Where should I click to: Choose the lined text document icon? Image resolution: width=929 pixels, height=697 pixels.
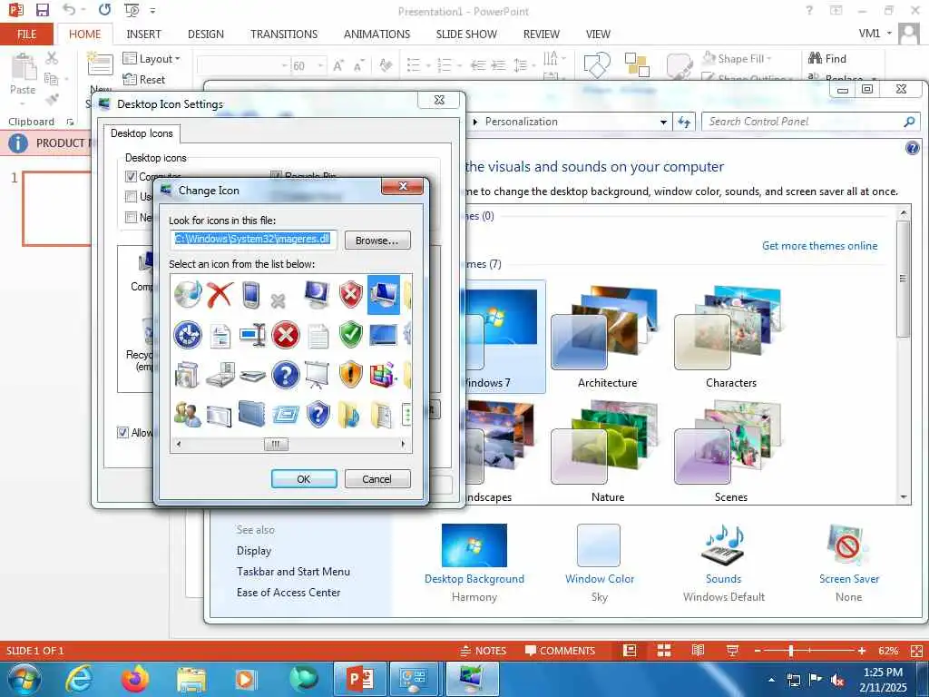point(318,336)
